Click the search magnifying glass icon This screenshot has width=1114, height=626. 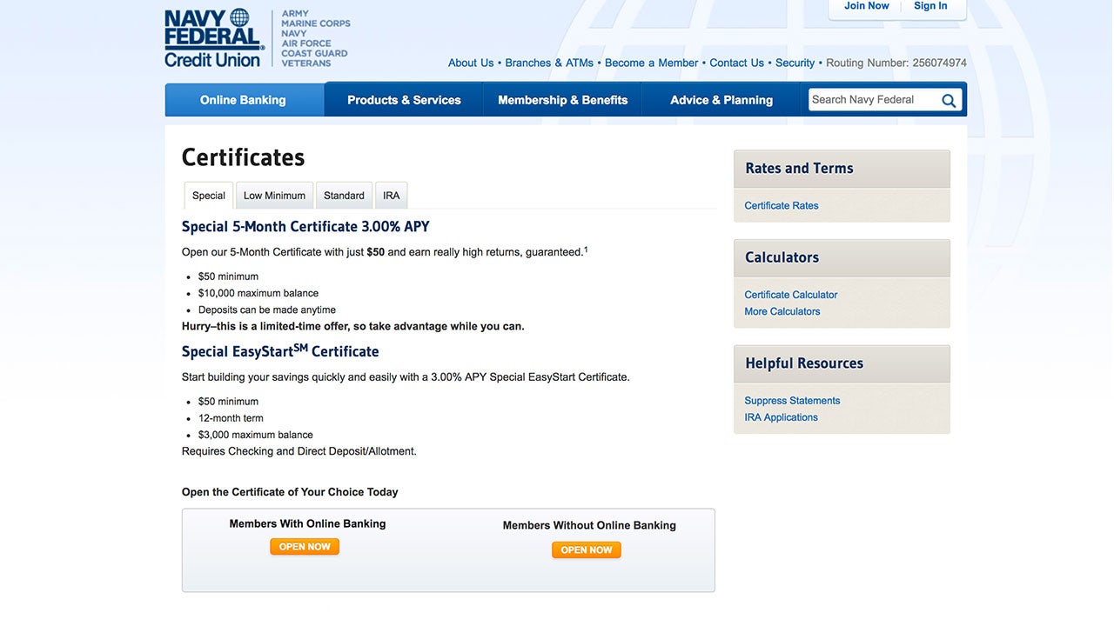tap(949, 101)
